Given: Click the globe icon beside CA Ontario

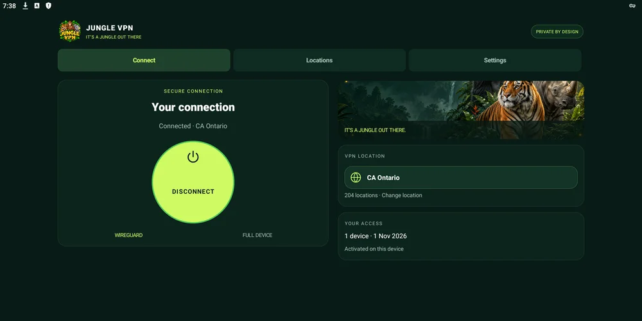Looking at the screenshot, I should tap(356, 177).
